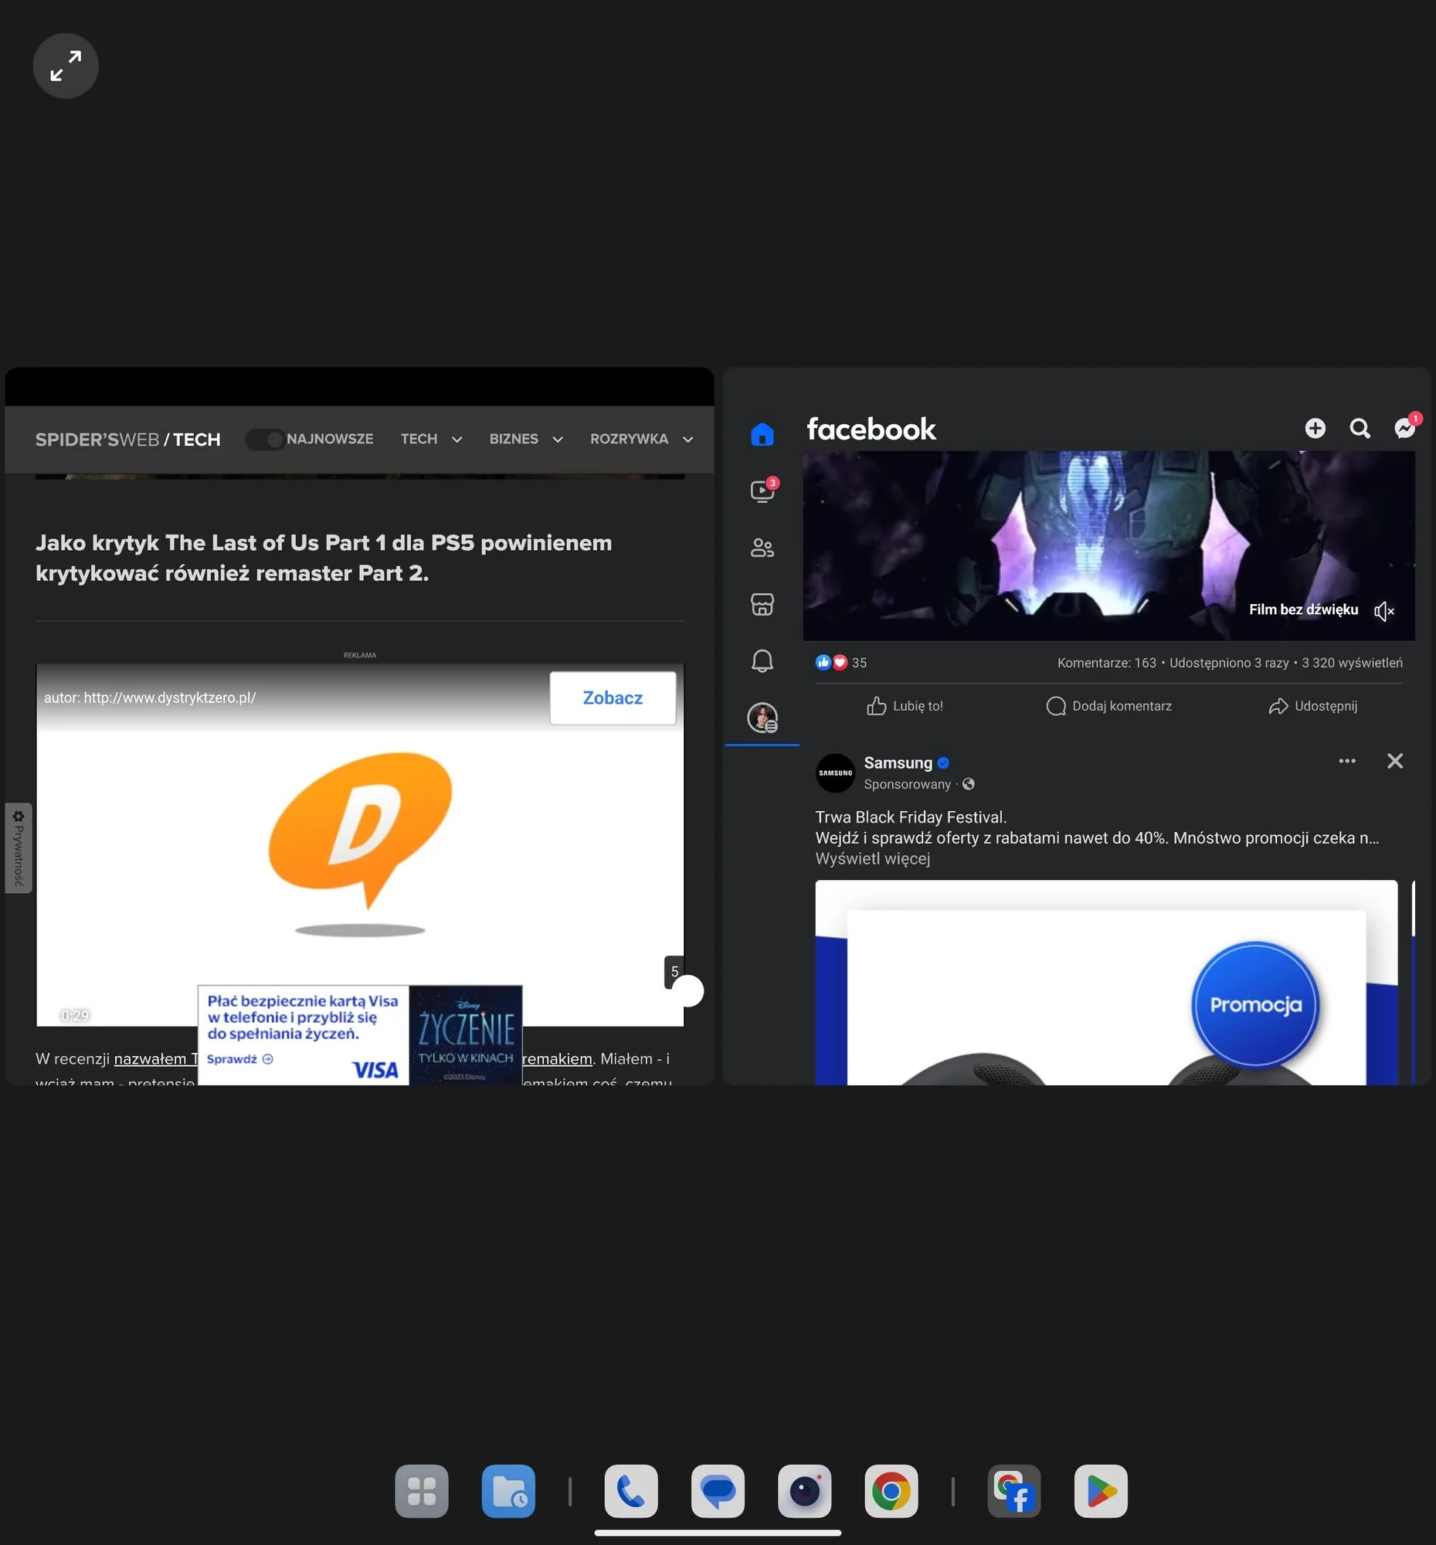
Task: Click the Życzenie Disney ad banner
Action: 466,1035
